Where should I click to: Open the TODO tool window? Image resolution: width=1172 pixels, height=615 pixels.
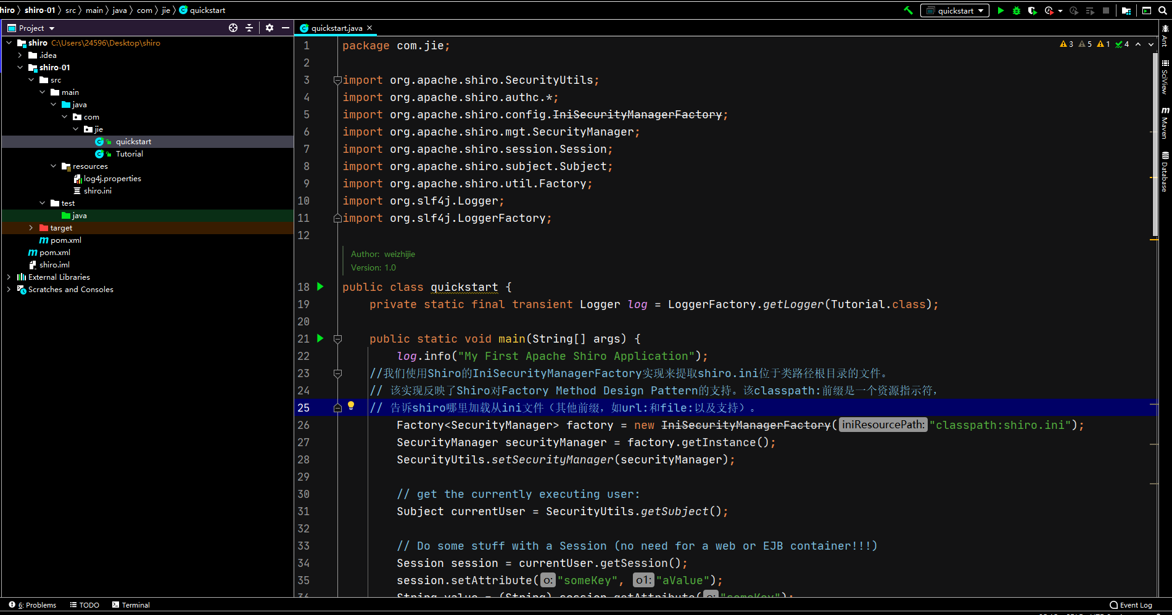85,605
